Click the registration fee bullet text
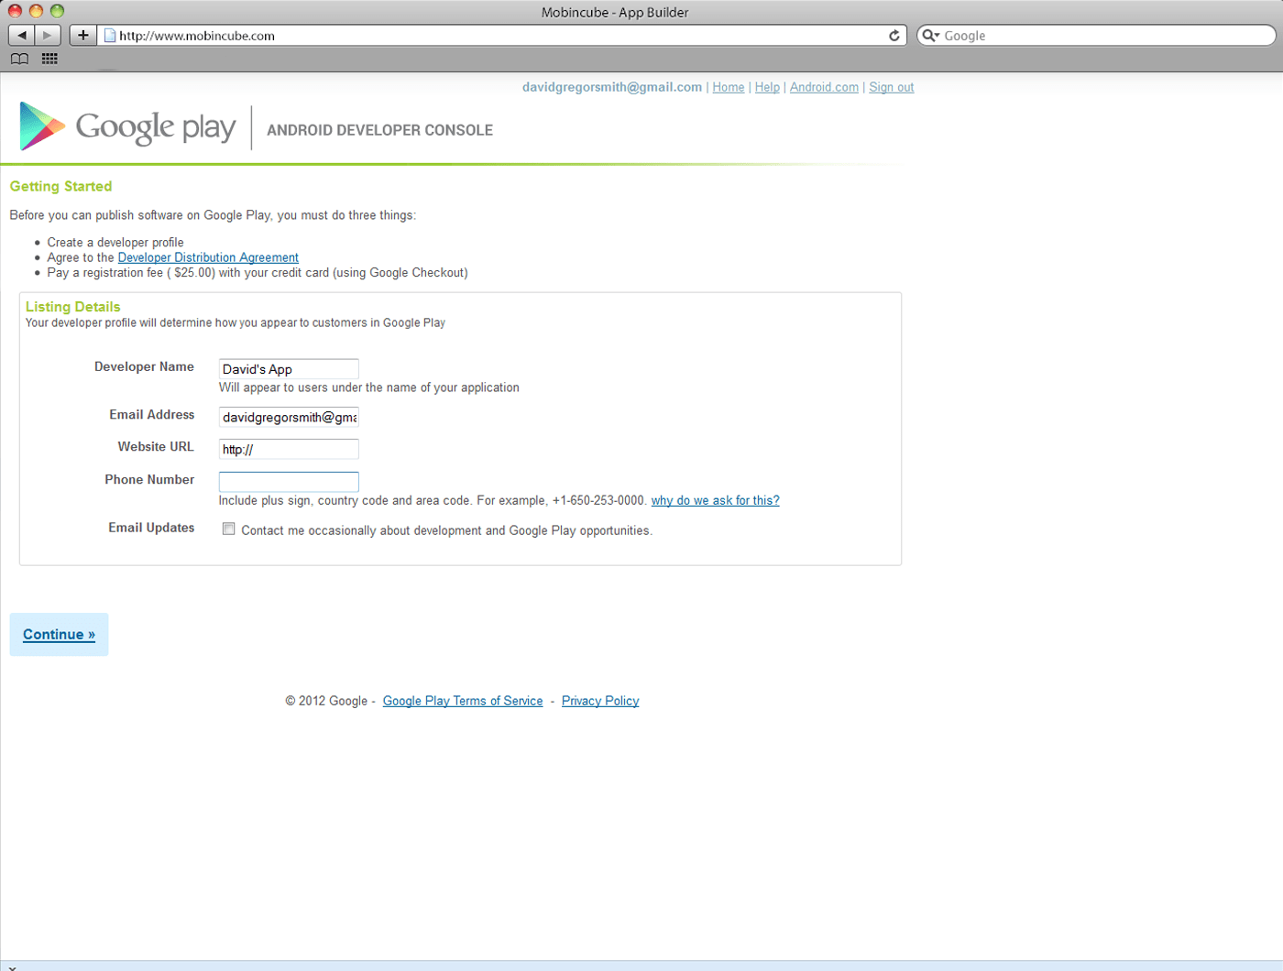This screenshot has height=971, width=1283. click(258, 273)
